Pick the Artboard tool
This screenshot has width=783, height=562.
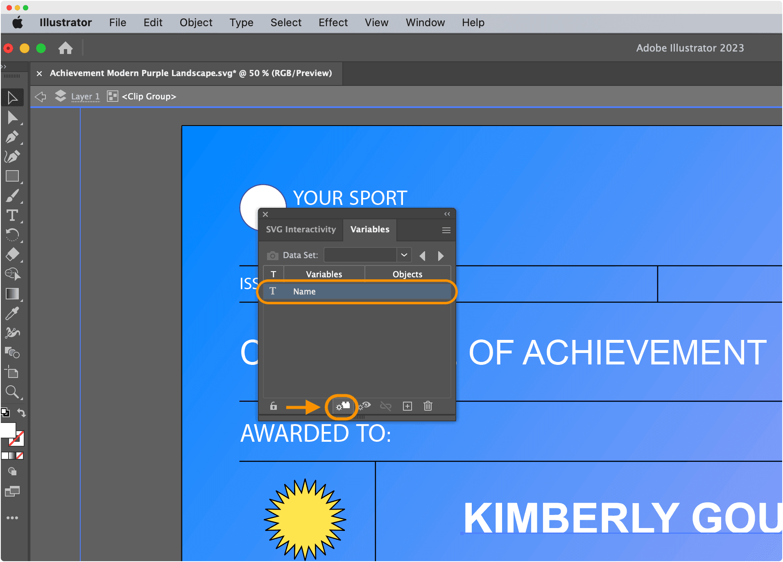pos(12,372)
